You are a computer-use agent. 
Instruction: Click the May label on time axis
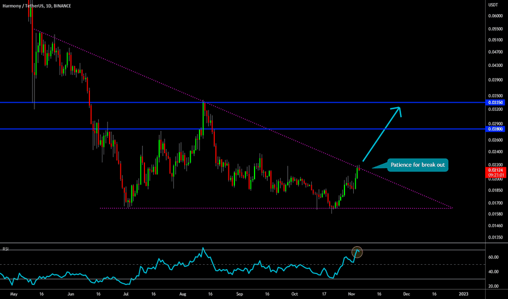[x=14, y=294]
